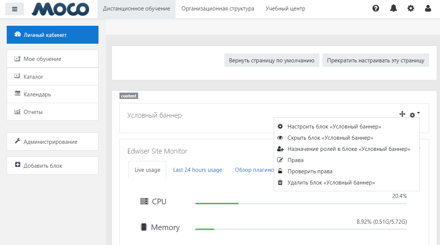Open Организационная структура in top navigation
The height and width of the screenshot is (245, 440).
tap(218, 9)
